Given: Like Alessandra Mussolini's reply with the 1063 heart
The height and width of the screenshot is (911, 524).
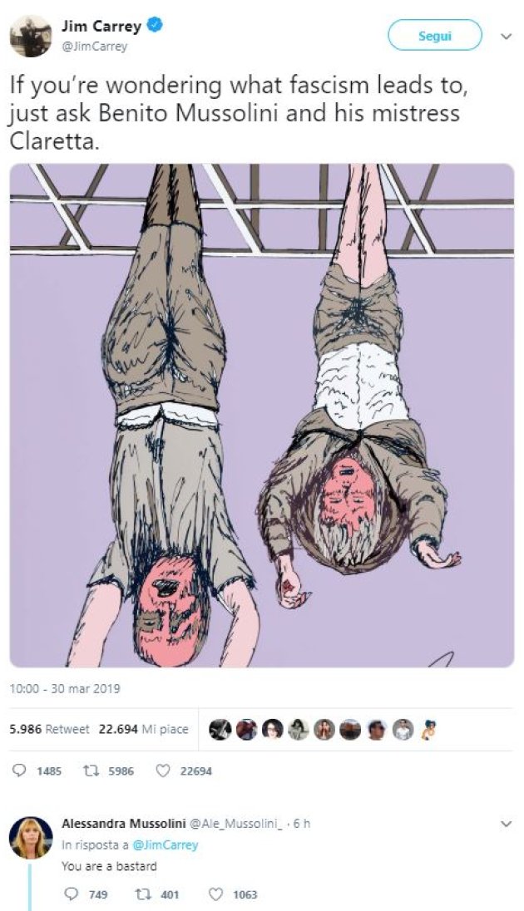Looking at the screenshot, I should click(x=217, y=894).
